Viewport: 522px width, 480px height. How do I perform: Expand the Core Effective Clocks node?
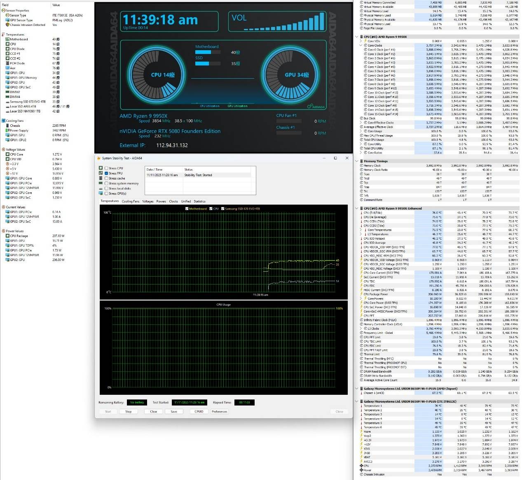(361, 123)
